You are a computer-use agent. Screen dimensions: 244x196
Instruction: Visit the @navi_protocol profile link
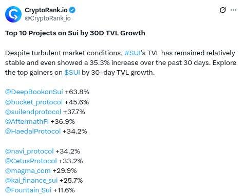tap(29, 151)
